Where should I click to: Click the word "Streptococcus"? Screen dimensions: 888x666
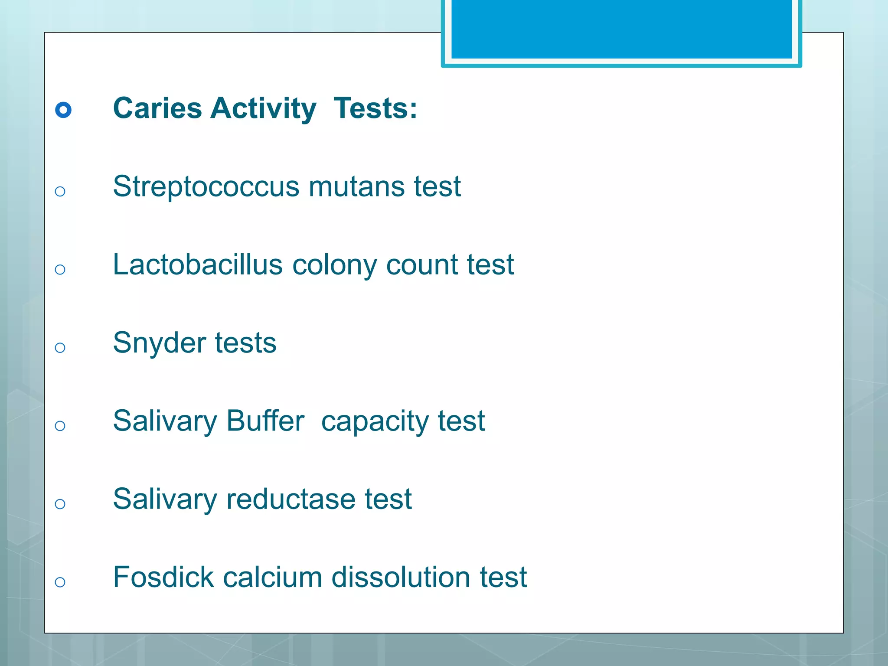pyautogui.click(x=206, y=187)
